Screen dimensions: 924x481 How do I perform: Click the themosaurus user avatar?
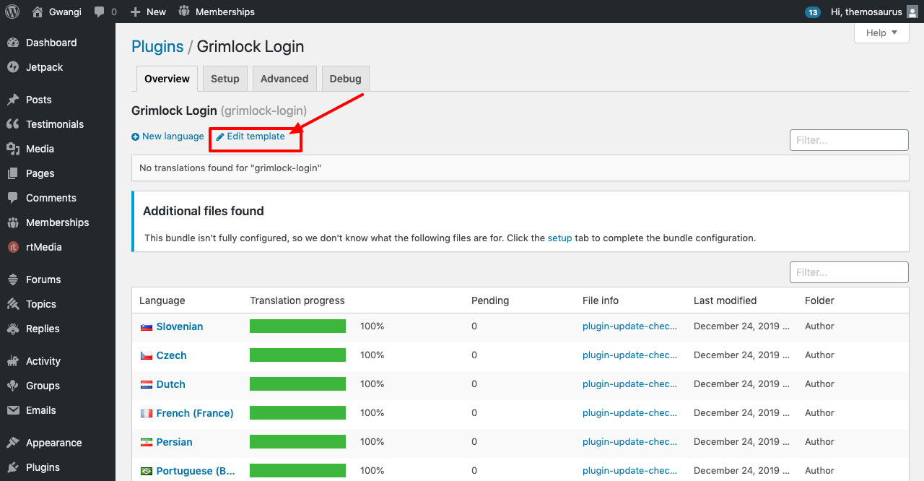(912, 12)
